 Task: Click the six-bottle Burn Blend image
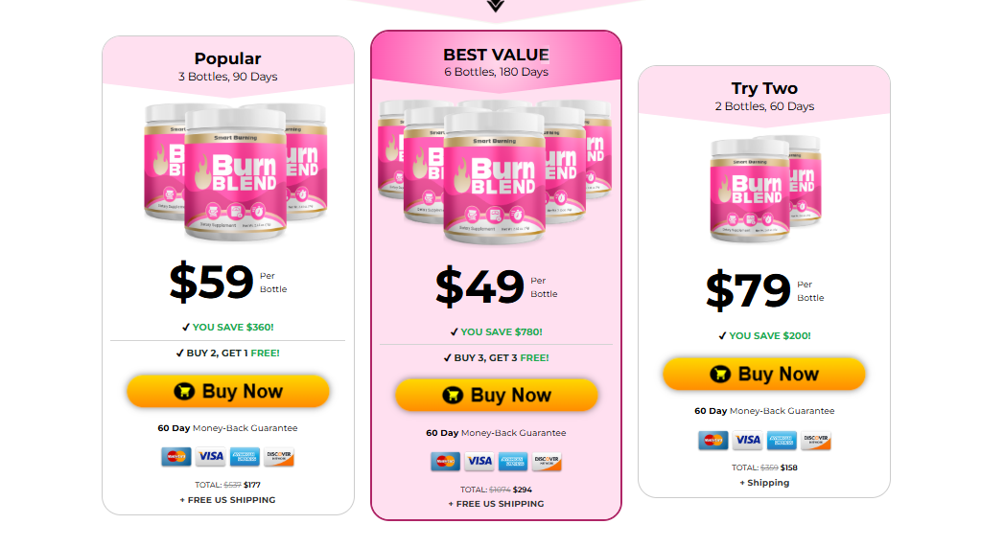point(495,171)
